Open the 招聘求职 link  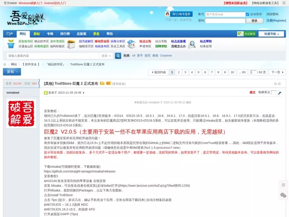tap(161, 46)
